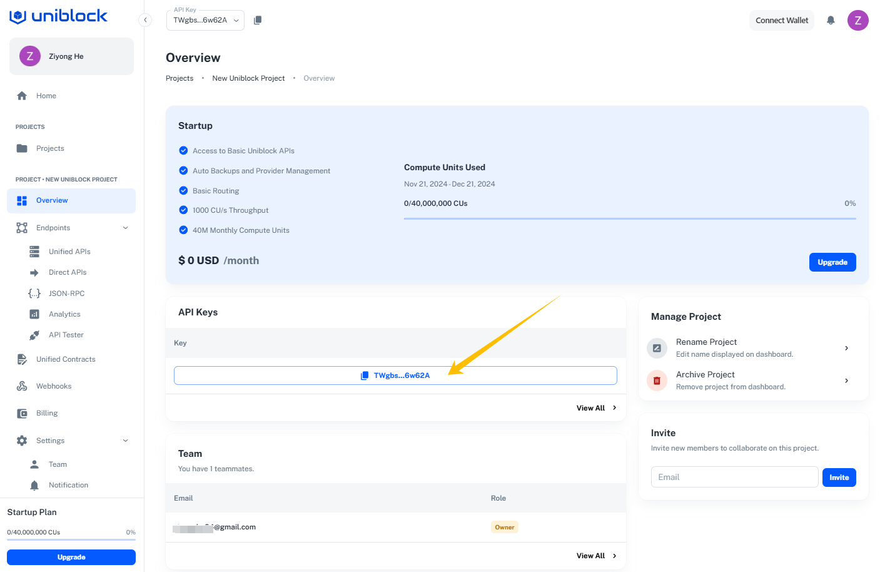Open Archive Project chevron arrow
Viewport: 885px width, 572px height.
pos(847,380)
